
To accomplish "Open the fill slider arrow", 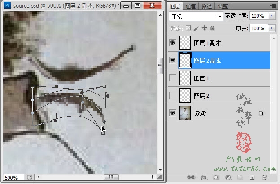I will tap(271, 28).
